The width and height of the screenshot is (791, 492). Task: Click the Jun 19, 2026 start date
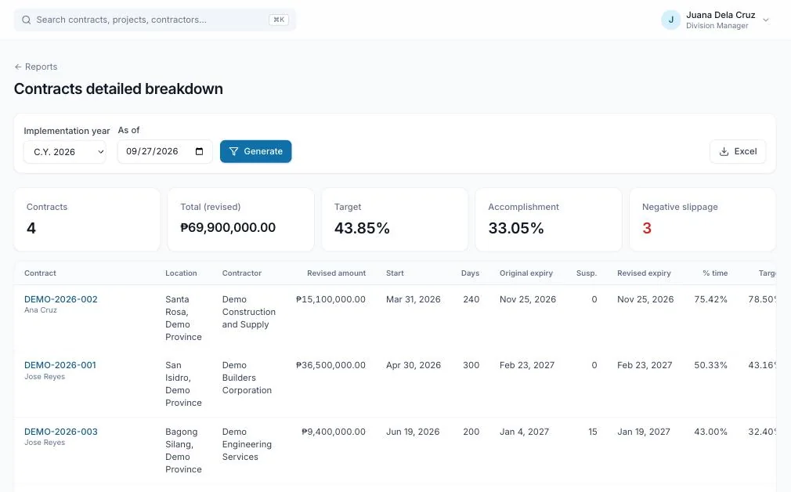click(x=413, y=432)
